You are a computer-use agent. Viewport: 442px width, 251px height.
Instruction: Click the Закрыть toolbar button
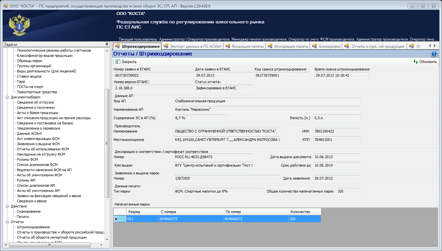[x=126, y=62]
